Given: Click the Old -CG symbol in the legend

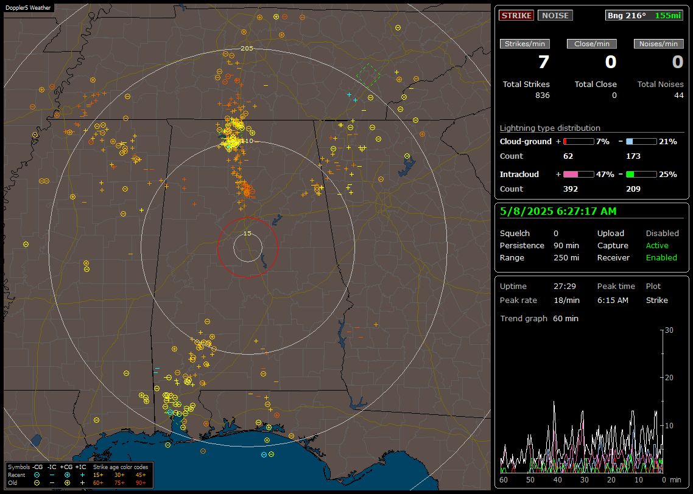Looking at the screenshot, I should tap(37, 483).
